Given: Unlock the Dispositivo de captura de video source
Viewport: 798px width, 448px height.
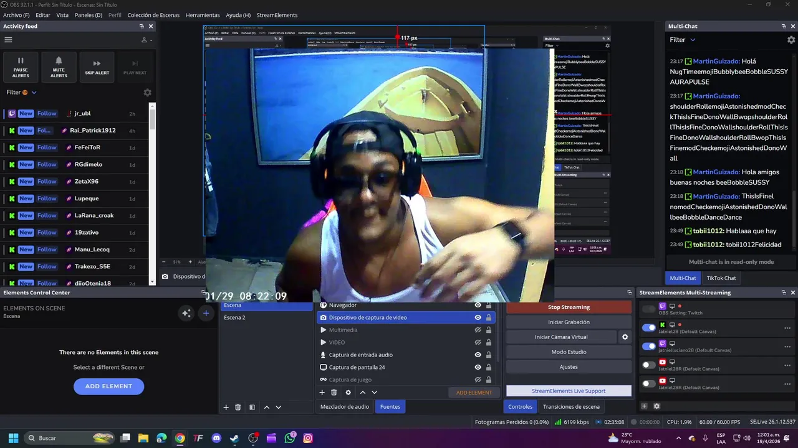Looking at the screenshot, I should pos(489,317).
